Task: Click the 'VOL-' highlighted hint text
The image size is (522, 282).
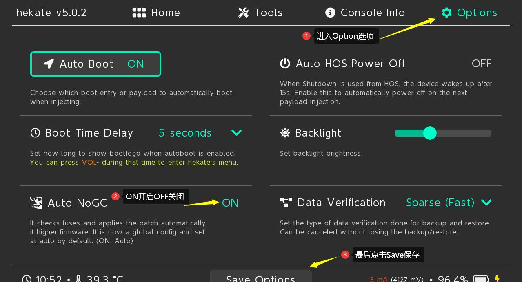Action: pyautogui.click(x=91, y=162)
